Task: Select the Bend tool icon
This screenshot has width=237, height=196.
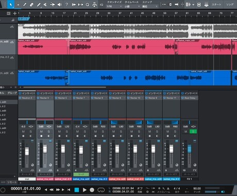Action: (x=53, y=5)
